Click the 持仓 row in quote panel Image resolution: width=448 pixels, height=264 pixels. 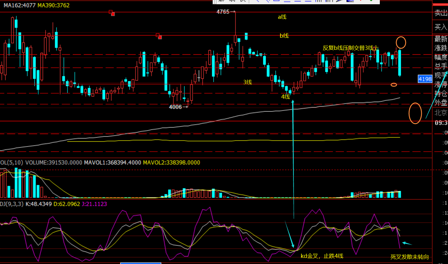[x=441, y=94]
